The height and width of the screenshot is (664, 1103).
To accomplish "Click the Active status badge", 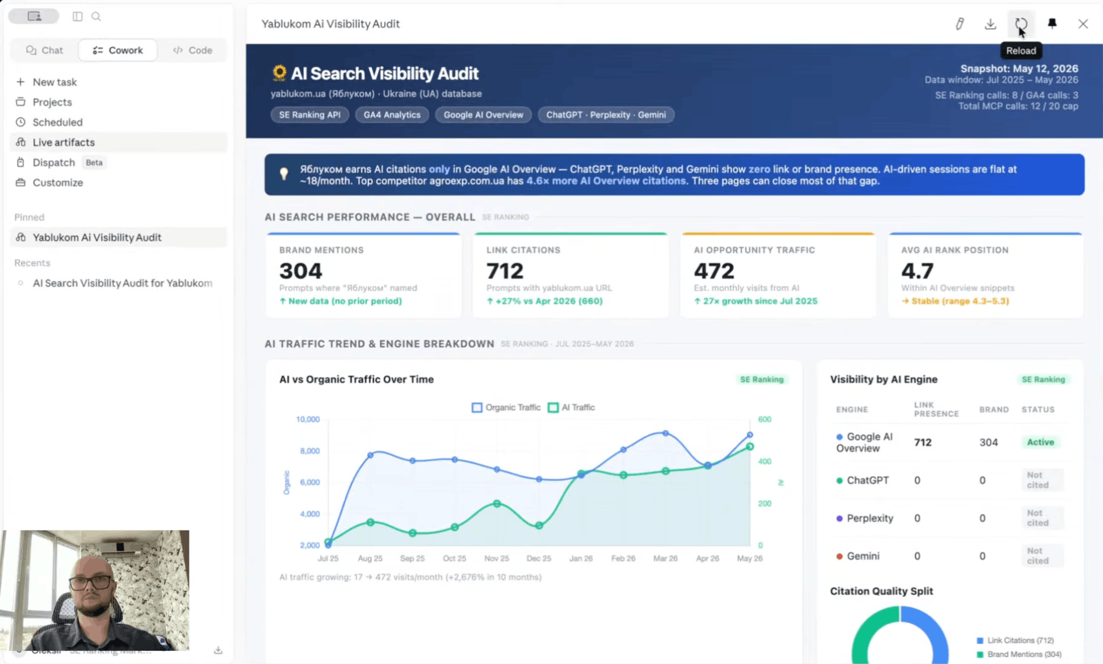I will pos(1040,442).
